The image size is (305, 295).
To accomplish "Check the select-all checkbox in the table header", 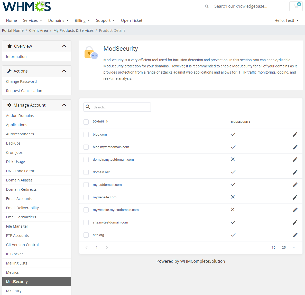I will click(x=86, y=122).
